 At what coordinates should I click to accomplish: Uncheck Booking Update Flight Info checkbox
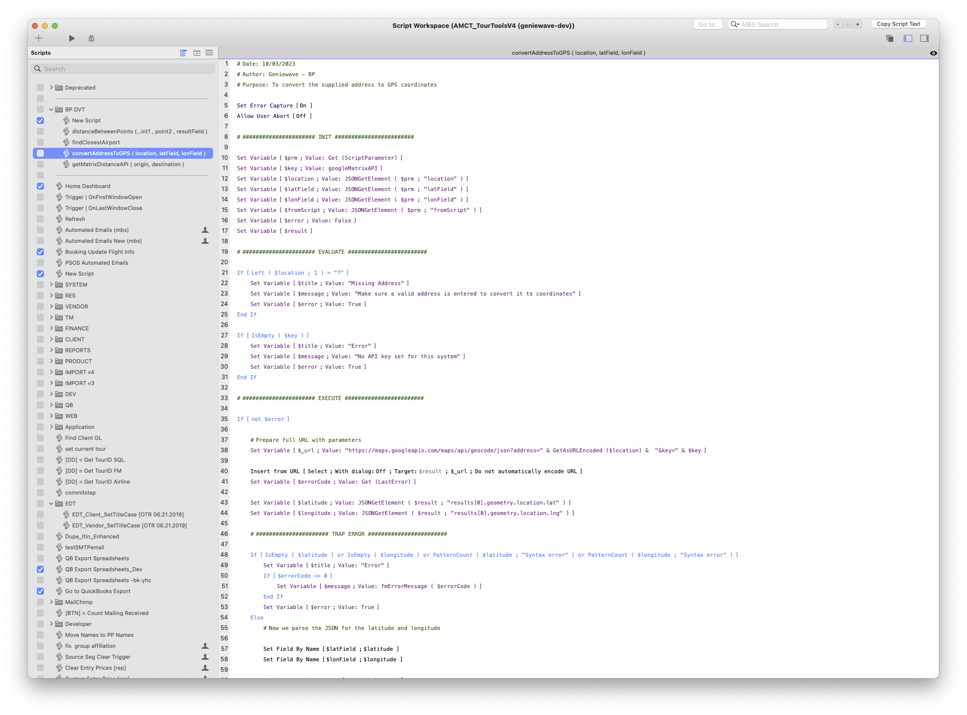point(40,252)
